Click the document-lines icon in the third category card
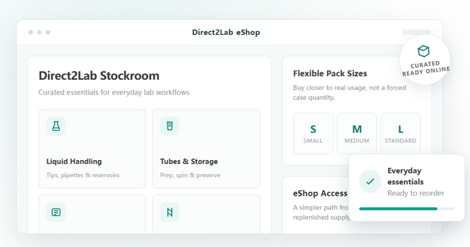 pyautogui.click(x=56, y=212)
